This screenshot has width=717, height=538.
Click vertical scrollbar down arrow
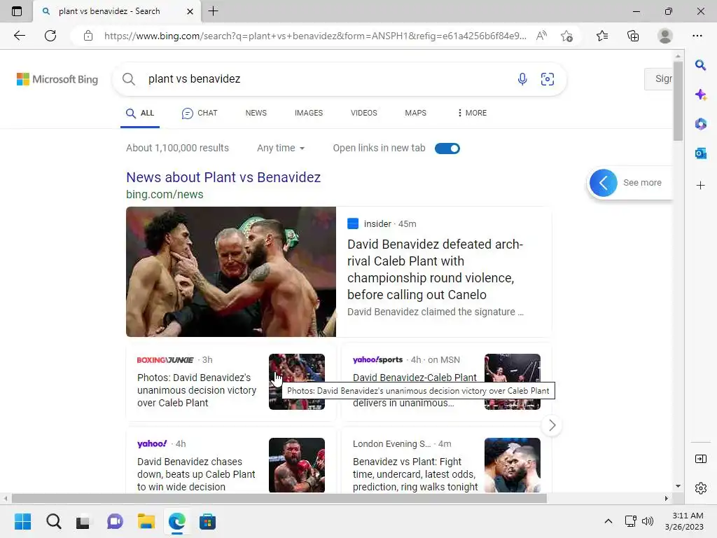tap(678, 486)
